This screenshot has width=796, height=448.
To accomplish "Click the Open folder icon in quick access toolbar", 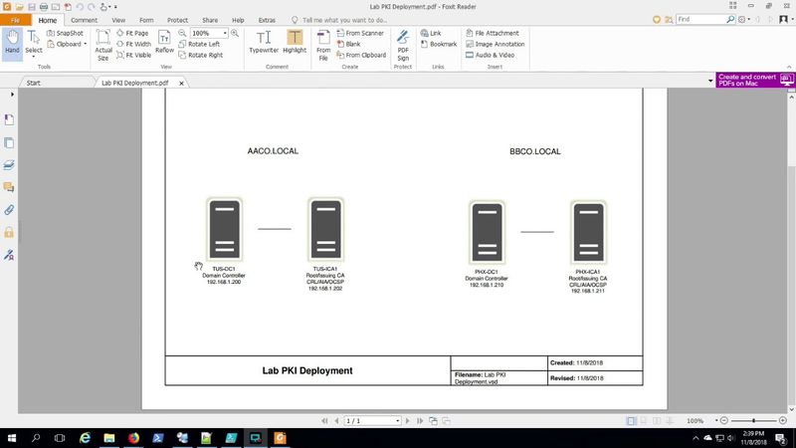I will click(19, 7).
